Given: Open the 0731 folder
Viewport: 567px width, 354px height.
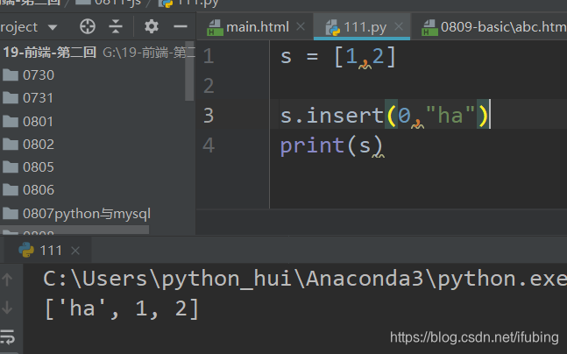Looking at the screenshot, I should [38, 98].
